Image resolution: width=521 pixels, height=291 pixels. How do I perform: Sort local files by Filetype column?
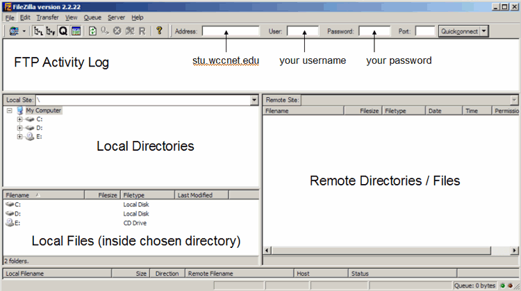point(147,195)
